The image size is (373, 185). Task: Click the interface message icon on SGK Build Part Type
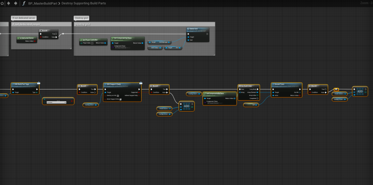coord(38,83)
